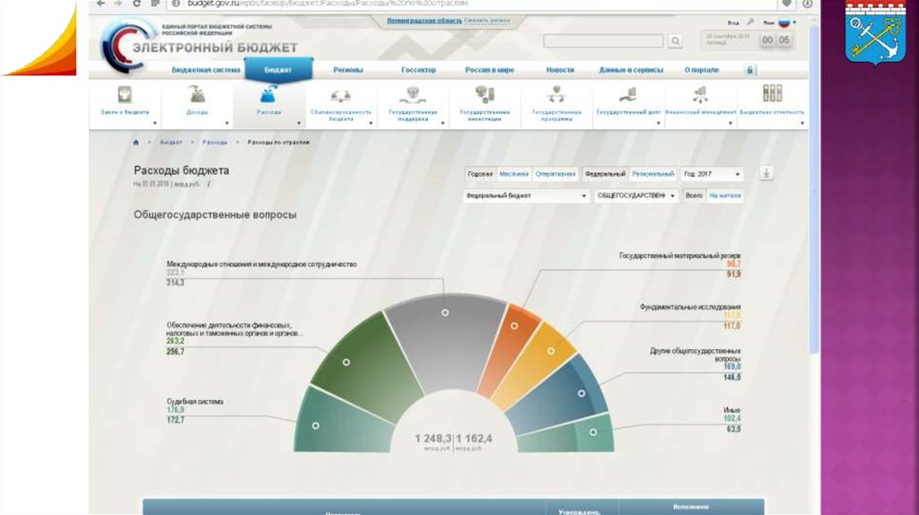Open the Бюджетная отчетность icon
The image size is (919, 515).
click(x=772, y=95)
